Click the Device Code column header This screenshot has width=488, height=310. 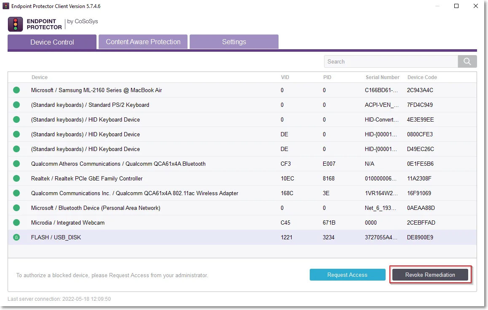tap(422, 77)
